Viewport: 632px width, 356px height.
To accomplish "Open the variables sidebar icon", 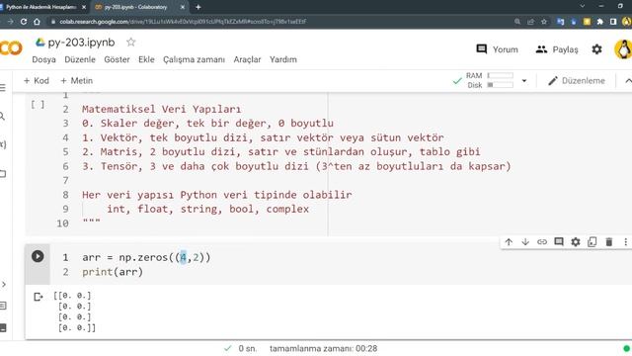I will click(x=3, y=144).
